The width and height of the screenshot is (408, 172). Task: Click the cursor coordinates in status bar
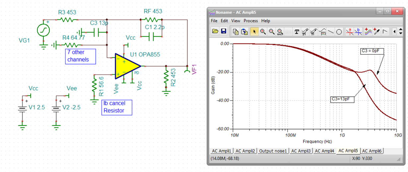(x=225, y=159)
